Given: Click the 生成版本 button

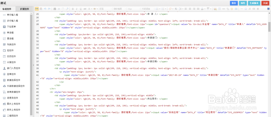Looking at the screenshot, I should pos(254,3).
